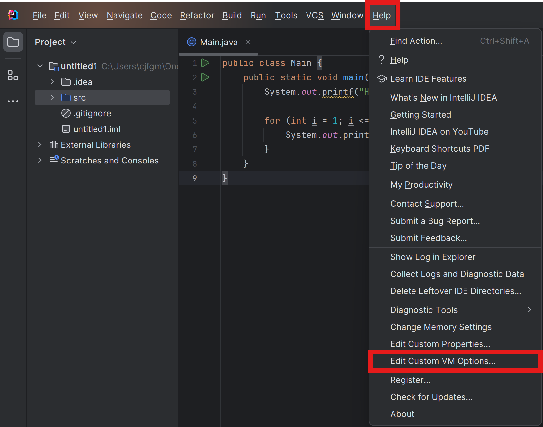Click the question mark icon beside Help
This screenshot has height=427, width=543.
tap(381, 60)
